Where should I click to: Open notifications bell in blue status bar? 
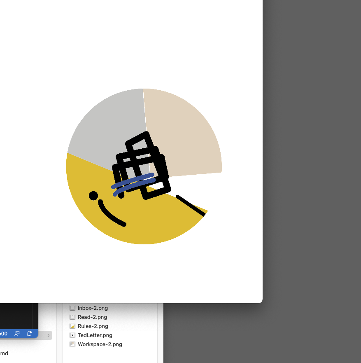(29, 333)
